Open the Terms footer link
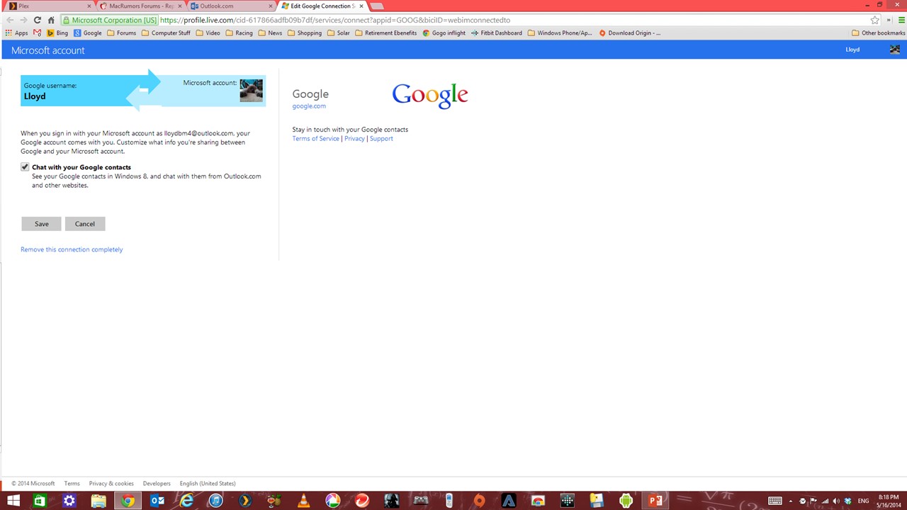 72,484
